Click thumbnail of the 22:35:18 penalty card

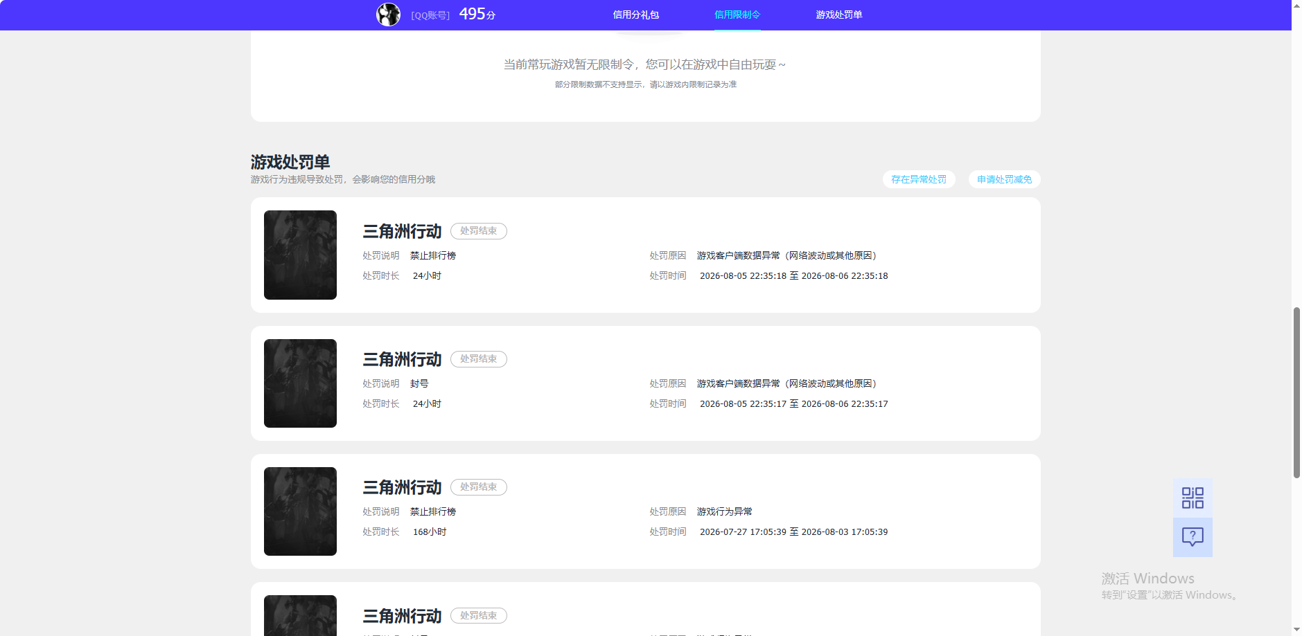click(x=300, y=255)
